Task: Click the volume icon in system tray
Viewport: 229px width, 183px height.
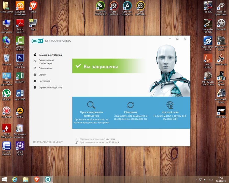Action: (205, 179)
